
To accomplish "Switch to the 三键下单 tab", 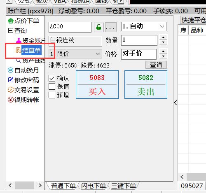I will [x=124, y=186].
